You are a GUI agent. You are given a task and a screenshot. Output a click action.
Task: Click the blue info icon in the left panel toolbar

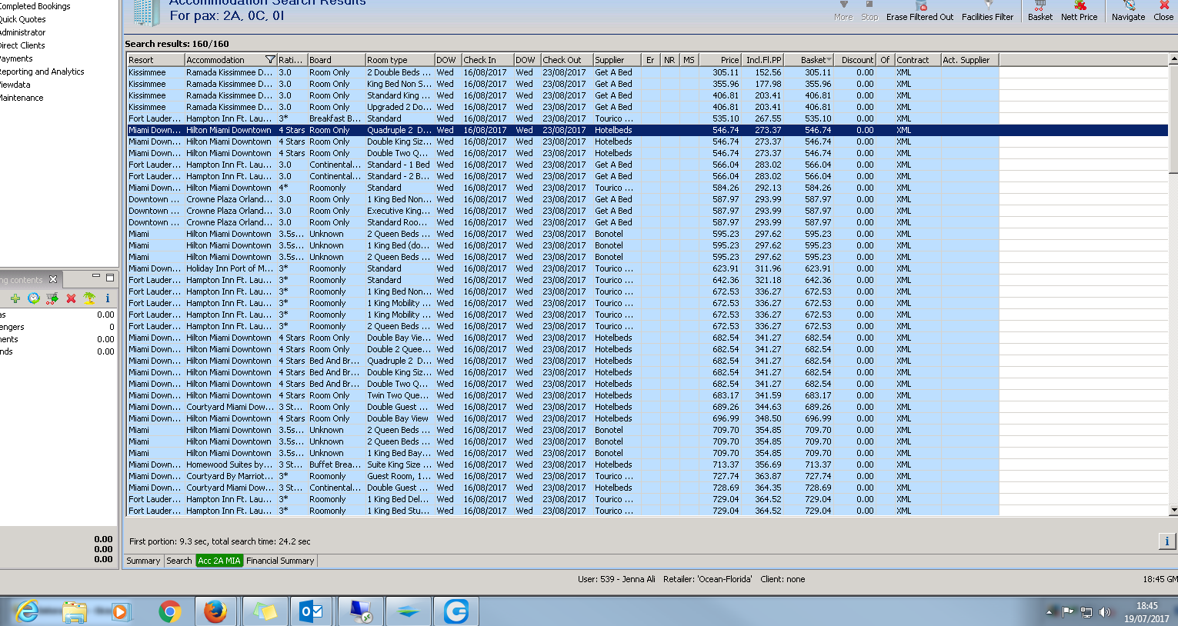(x=107, y=298)
